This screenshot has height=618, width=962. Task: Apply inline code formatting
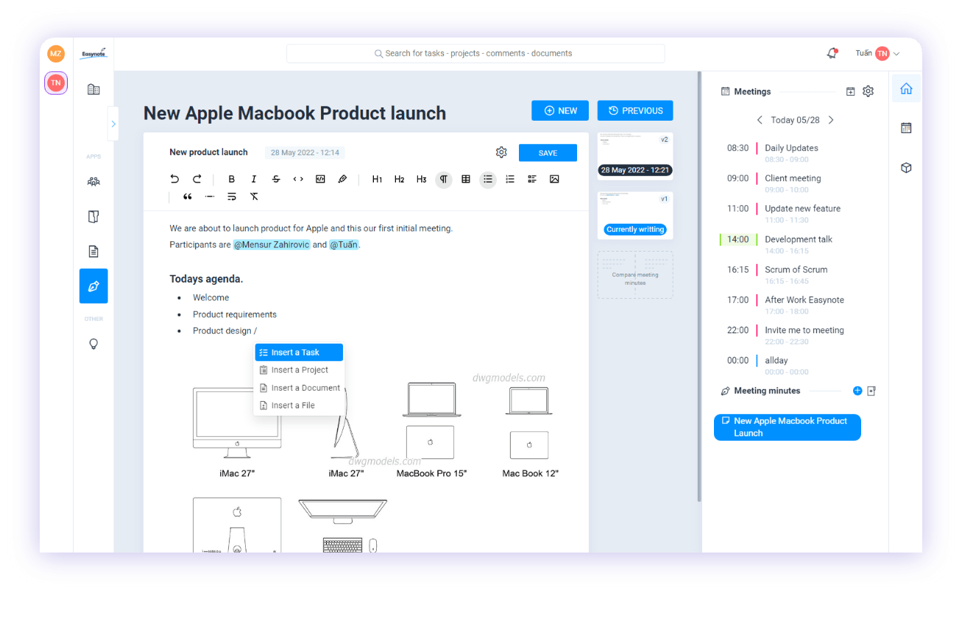(298, 179)
